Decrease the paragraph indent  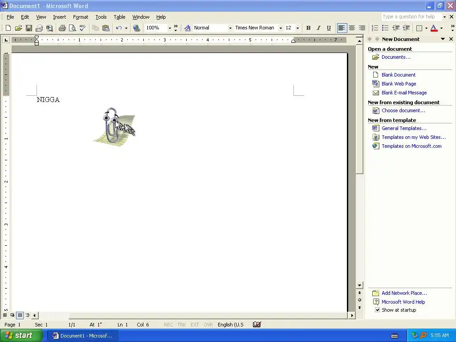pos(396,28)
